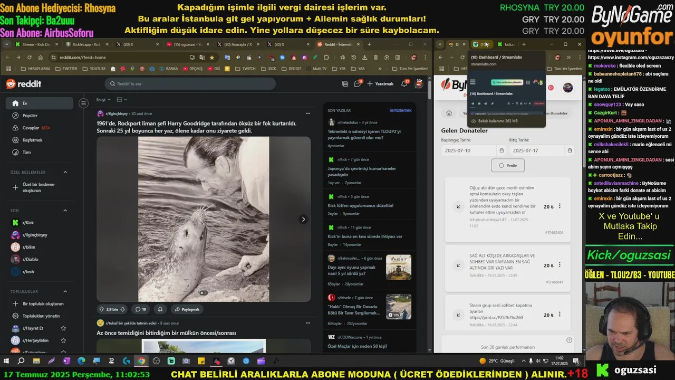Expand tctumutcankaya147 donation arrow icon
Image resolution: width=675 pixels, height=380 pixels.
click(458, 206)
